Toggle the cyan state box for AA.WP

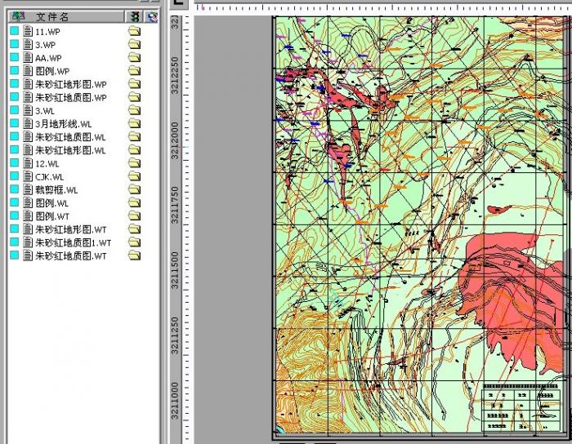(15, 58)
